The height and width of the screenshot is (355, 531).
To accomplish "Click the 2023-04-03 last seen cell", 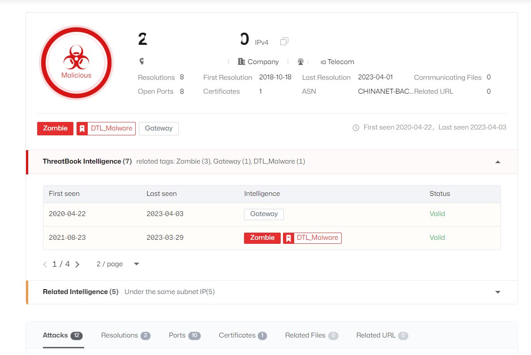I will click(x=165, y=214).
